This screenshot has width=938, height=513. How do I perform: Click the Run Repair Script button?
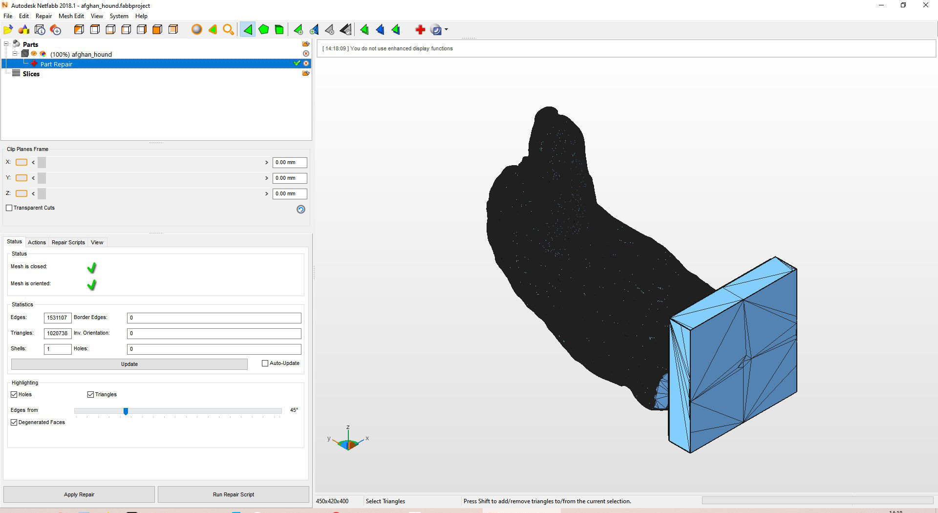coord(234,494)
